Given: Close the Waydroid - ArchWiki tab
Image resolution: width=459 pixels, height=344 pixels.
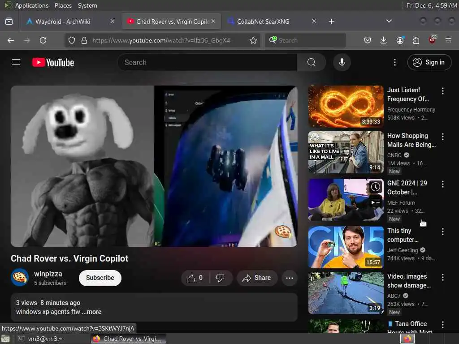Looking at the screenshot, I should pyautogui.click(x=113, y=21).
